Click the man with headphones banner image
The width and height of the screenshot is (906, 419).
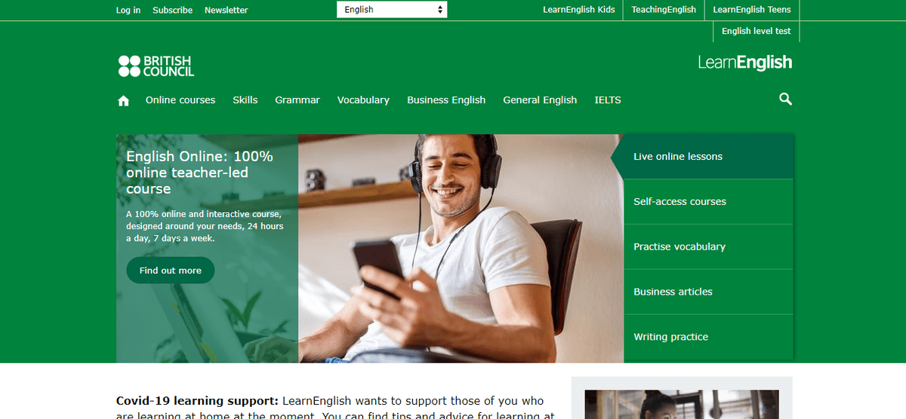tap(461, 249)
